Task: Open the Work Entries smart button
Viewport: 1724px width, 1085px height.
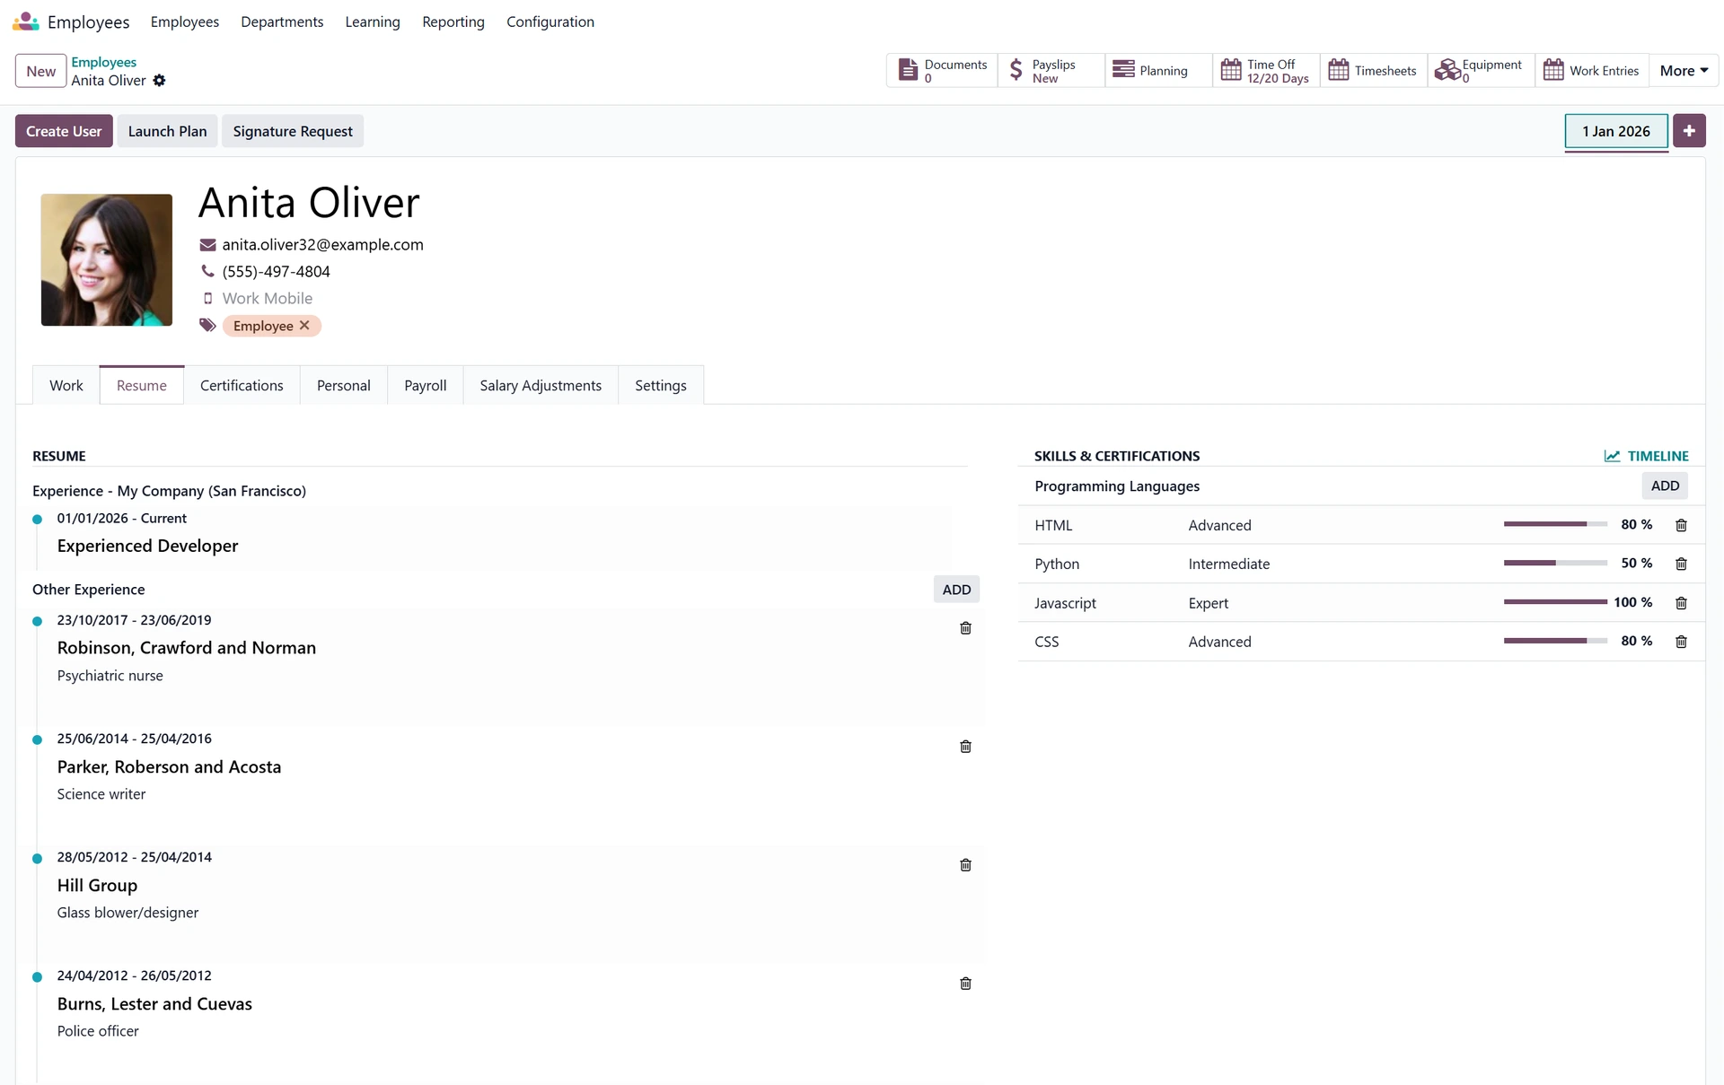Action: pyautogui.click(x=1592, y=71)
